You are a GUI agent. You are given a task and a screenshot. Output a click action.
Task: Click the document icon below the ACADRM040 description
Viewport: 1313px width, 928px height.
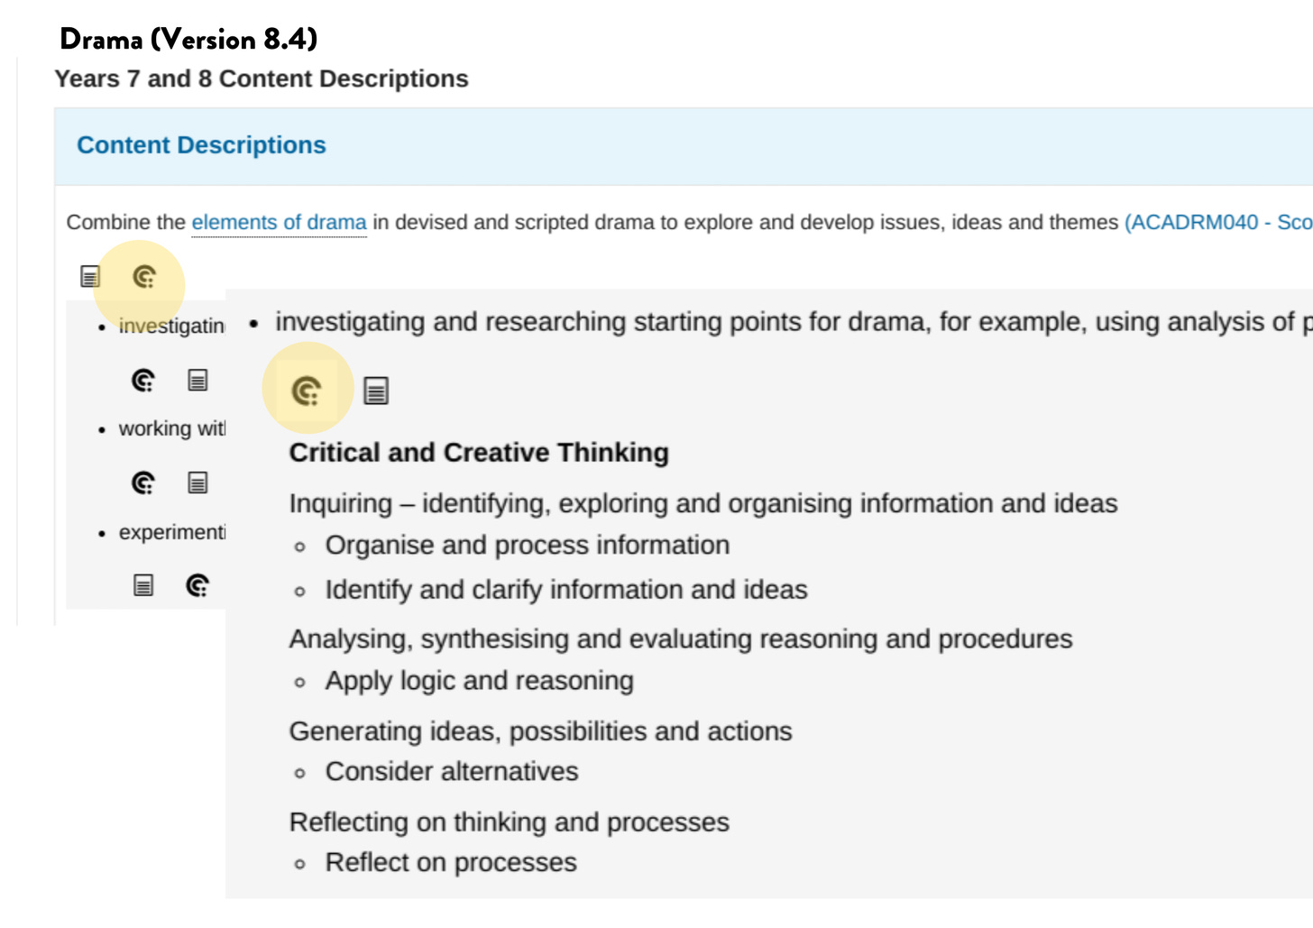[x=90, y=277]
